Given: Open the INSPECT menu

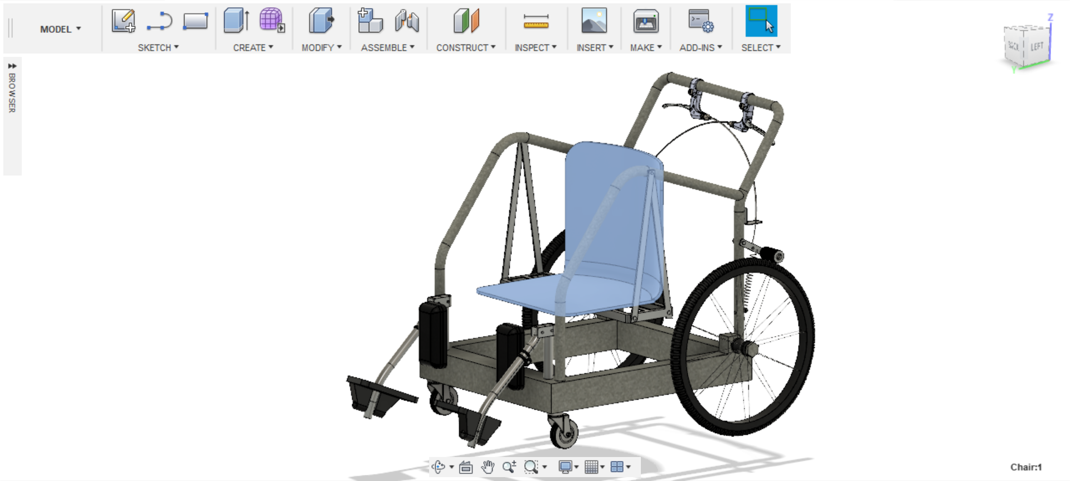Looking at the screenshot, I should pos(536,47).
